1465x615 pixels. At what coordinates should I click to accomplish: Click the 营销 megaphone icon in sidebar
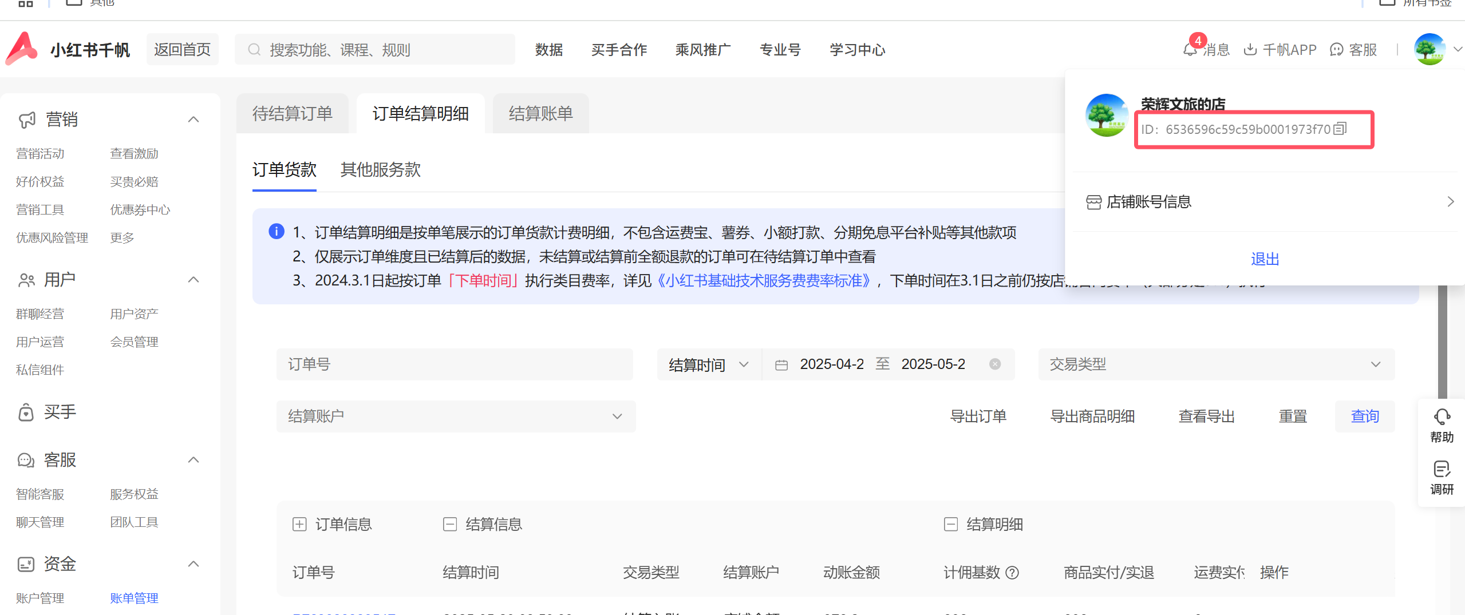tap(27, 120)
